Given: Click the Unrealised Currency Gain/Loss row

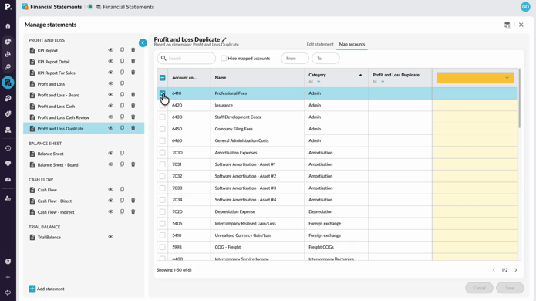Looking at the screenshot, I should (337, 235).
